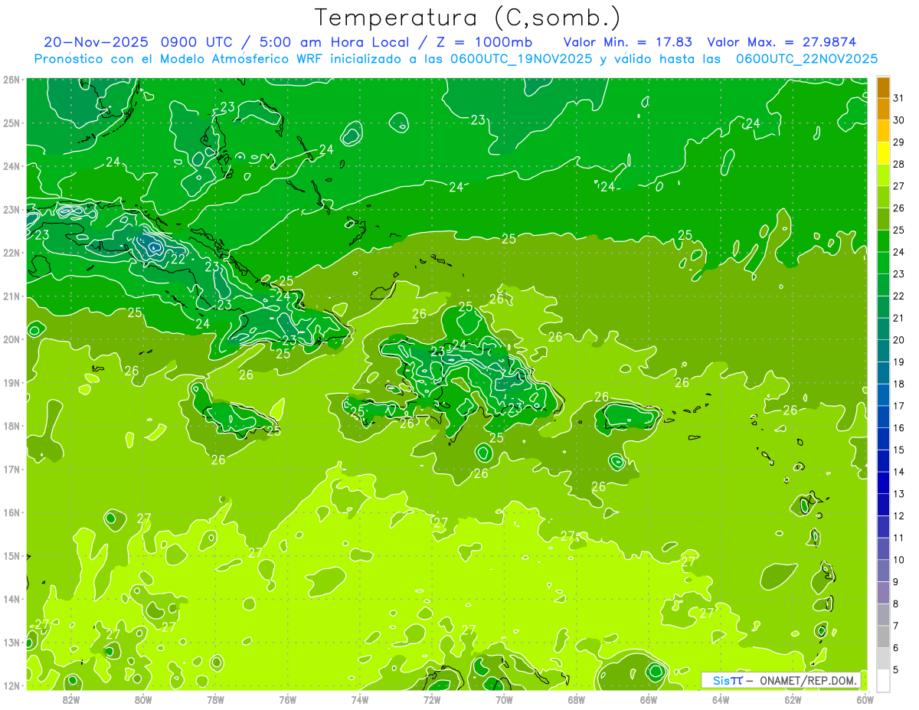
Task: Click the 'ONAMET/REP.DOM.' credit label
Action: [809, 680]
